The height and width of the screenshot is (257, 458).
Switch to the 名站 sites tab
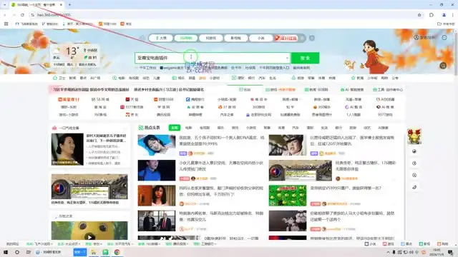click(245, 90)
